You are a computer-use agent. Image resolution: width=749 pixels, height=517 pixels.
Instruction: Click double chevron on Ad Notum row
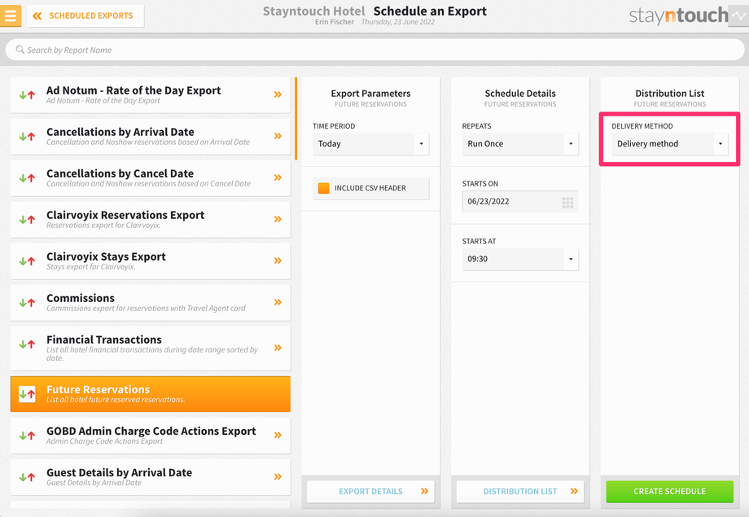pyautogui.click(x=278, y=94)
